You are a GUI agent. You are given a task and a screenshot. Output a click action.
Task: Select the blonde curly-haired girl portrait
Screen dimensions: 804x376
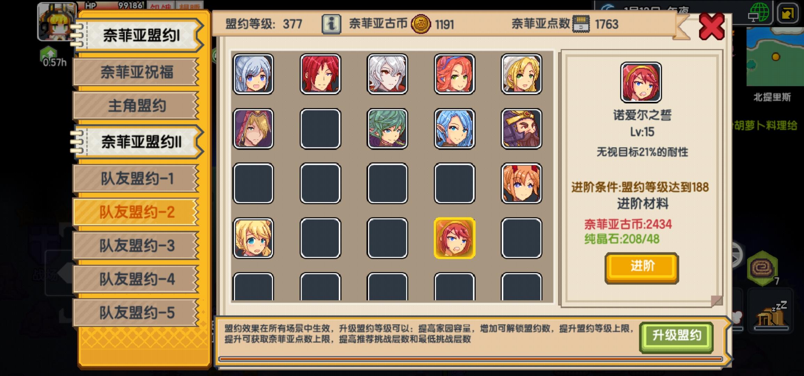[x=253, y=238]
